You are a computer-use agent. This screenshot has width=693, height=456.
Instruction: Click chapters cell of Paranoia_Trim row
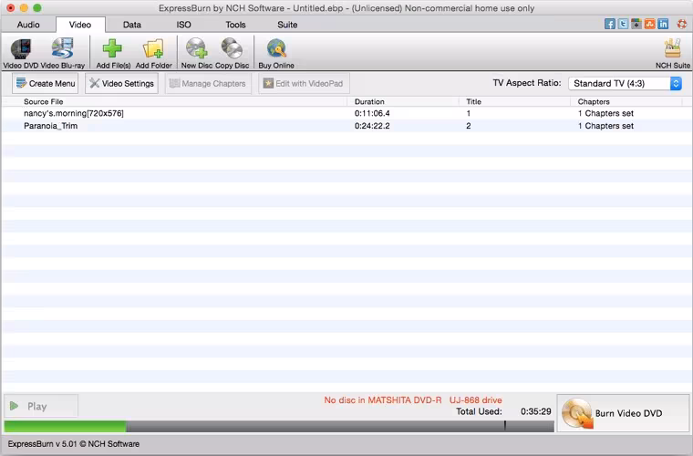(605, 126)
